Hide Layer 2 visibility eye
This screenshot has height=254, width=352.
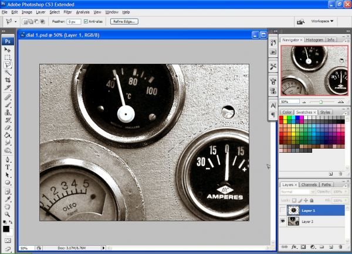click(283, 221)
